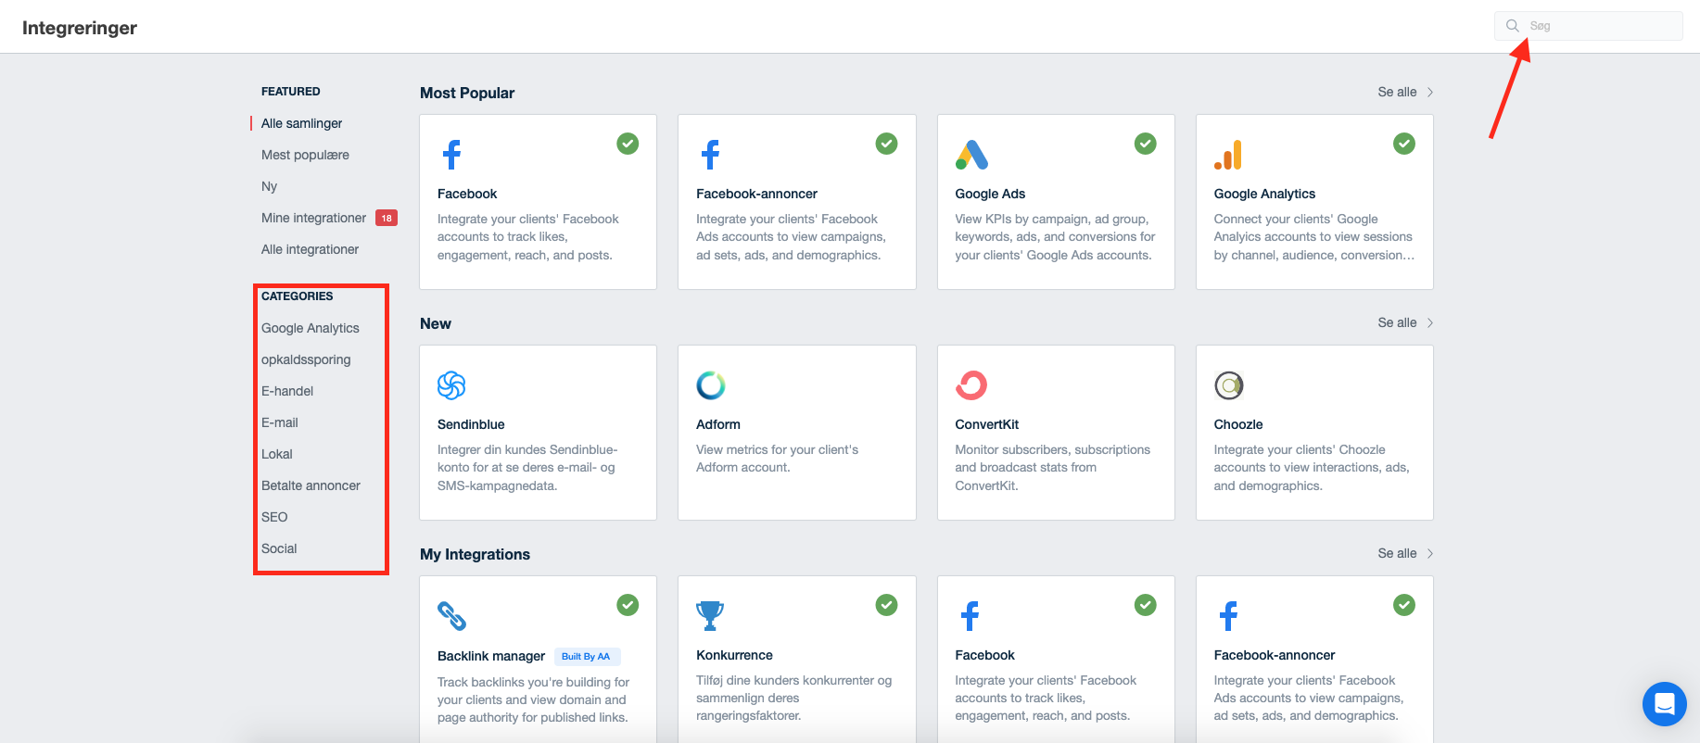1700x743 pixels.
Task: Click the green checkmark on Most Popular Facebook-annoncer card
Action: point(887,144)
